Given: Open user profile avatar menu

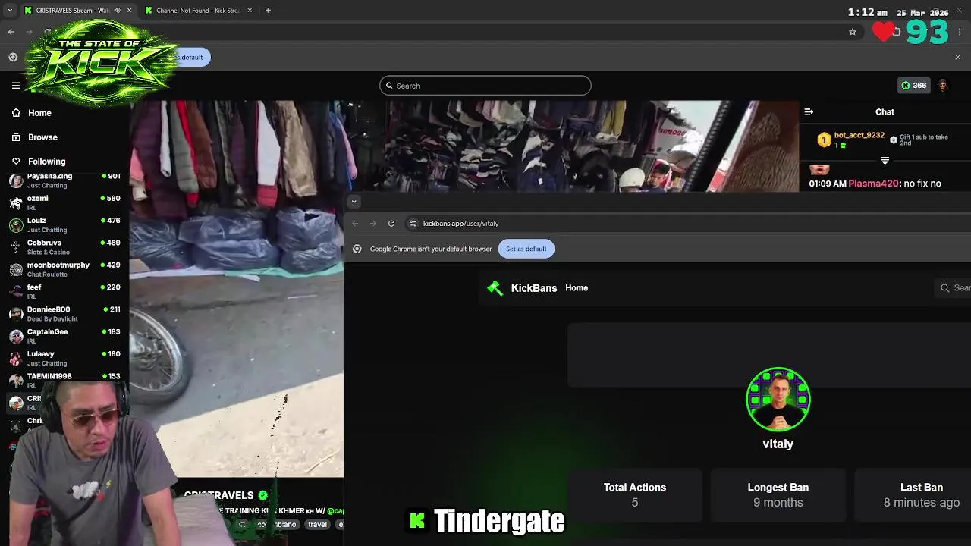Looking at the screenshot, I should pyautogui.click(x=943, y=86).
